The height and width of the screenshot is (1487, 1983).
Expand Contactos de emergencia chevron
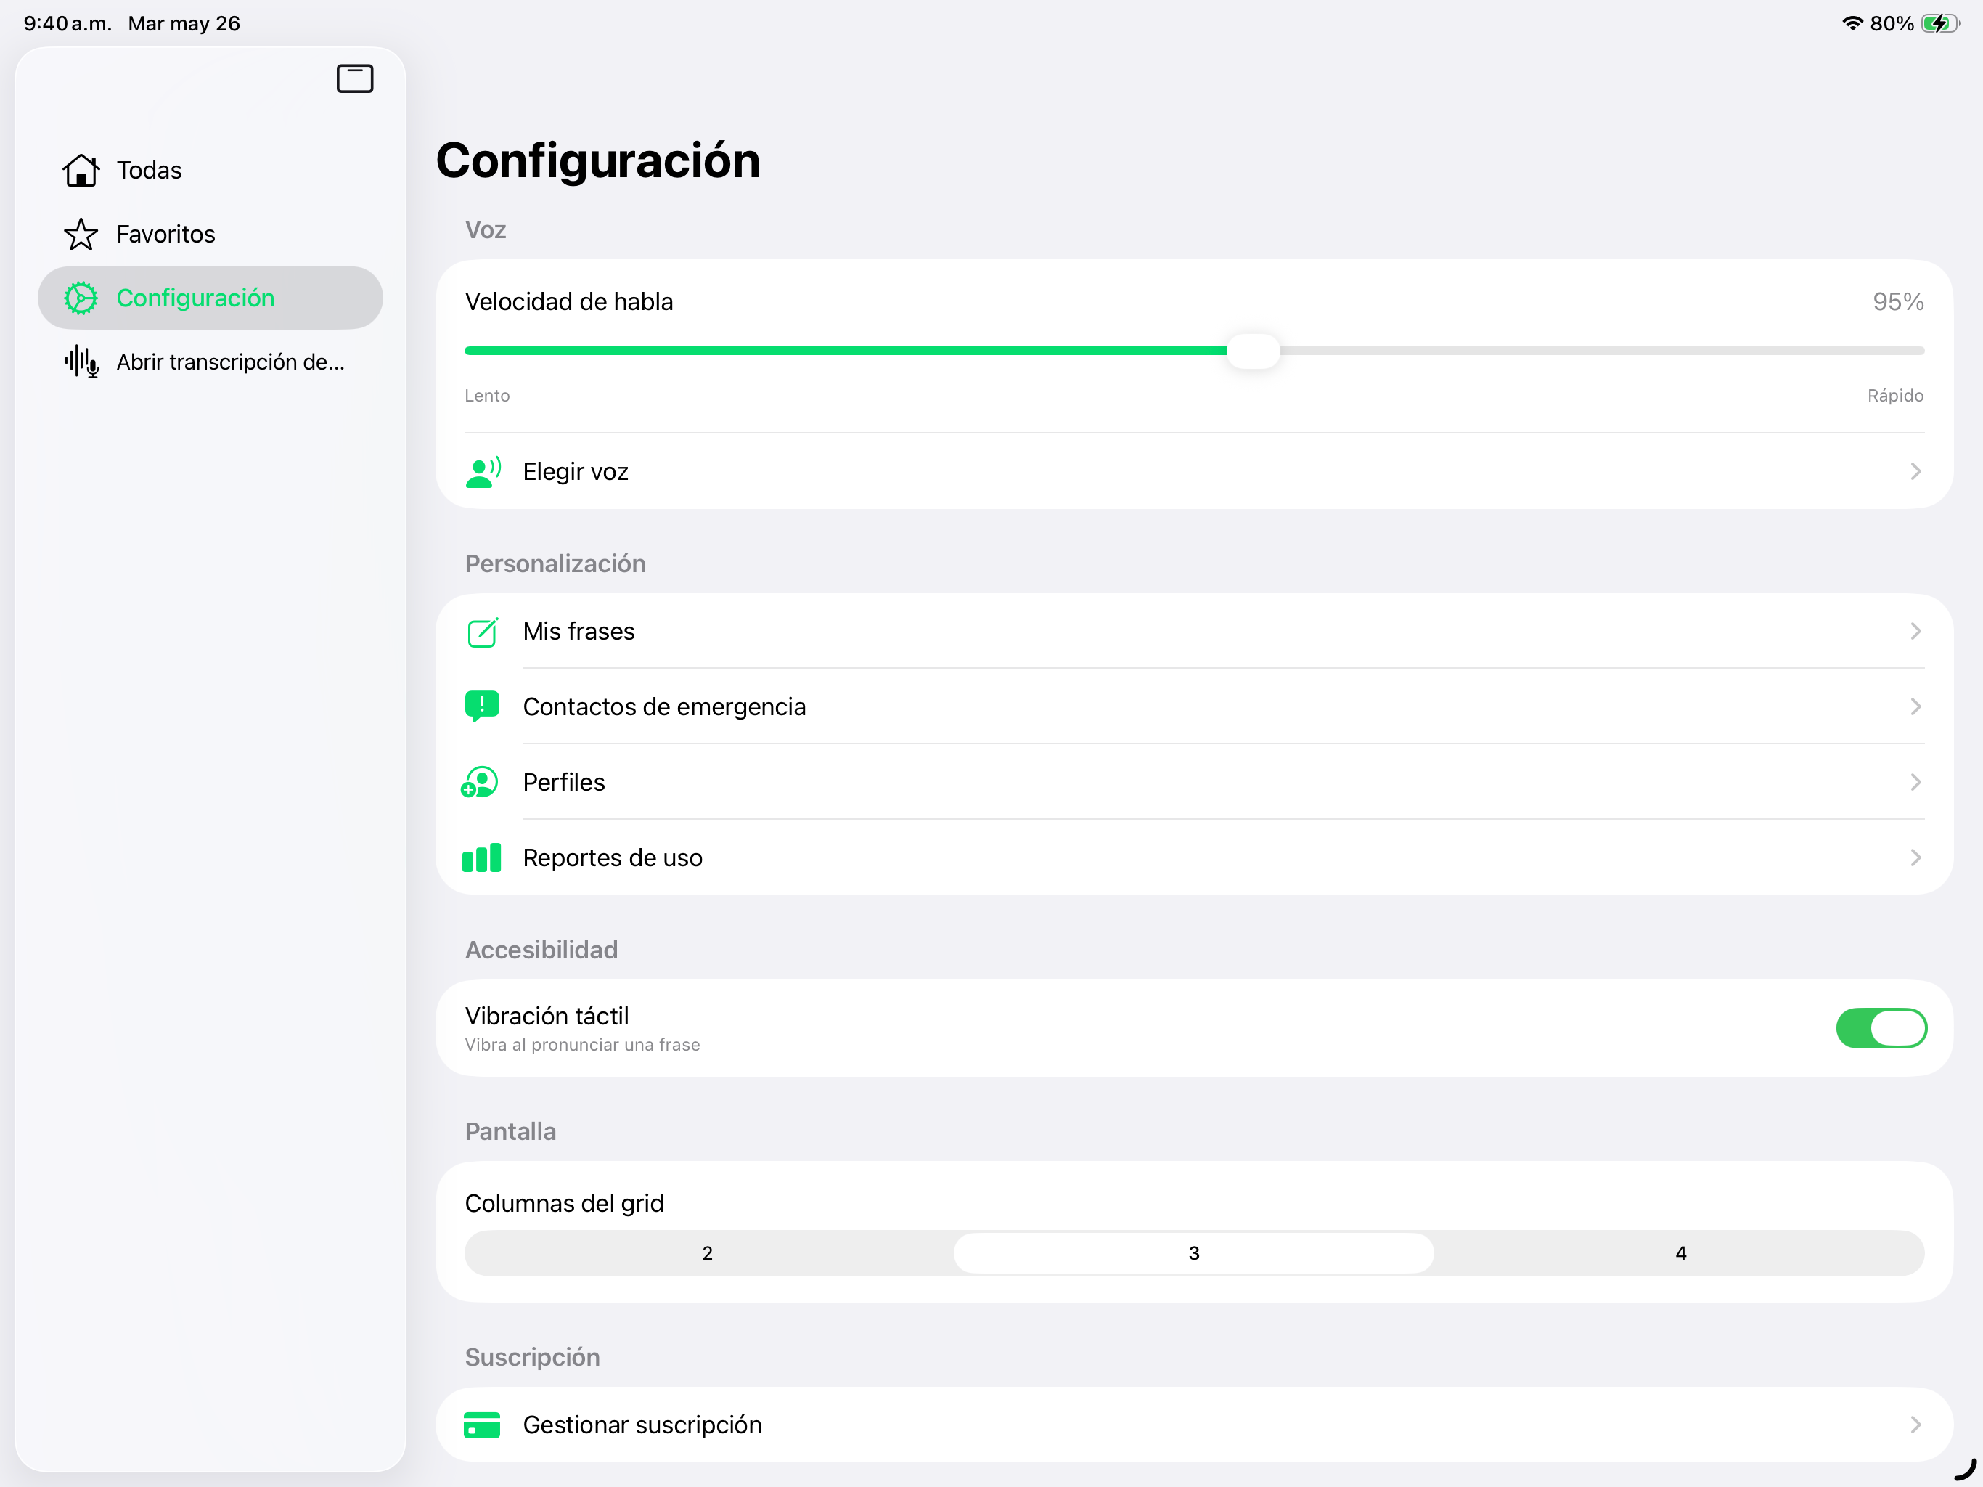(x=1915, y=706)
